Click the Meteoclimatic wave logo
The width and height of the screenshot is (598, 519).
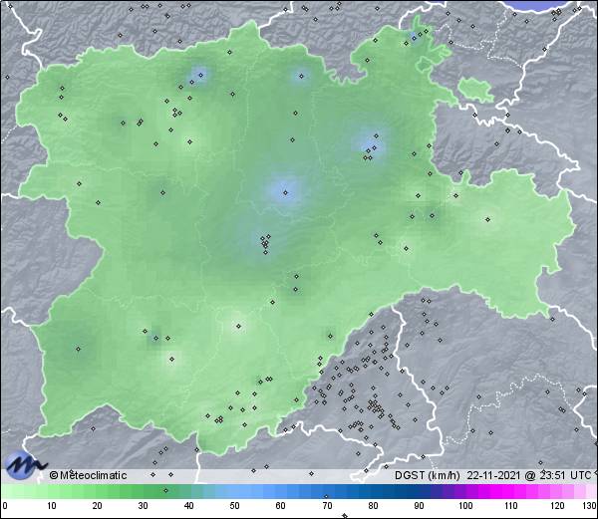[x=25, y=465]
